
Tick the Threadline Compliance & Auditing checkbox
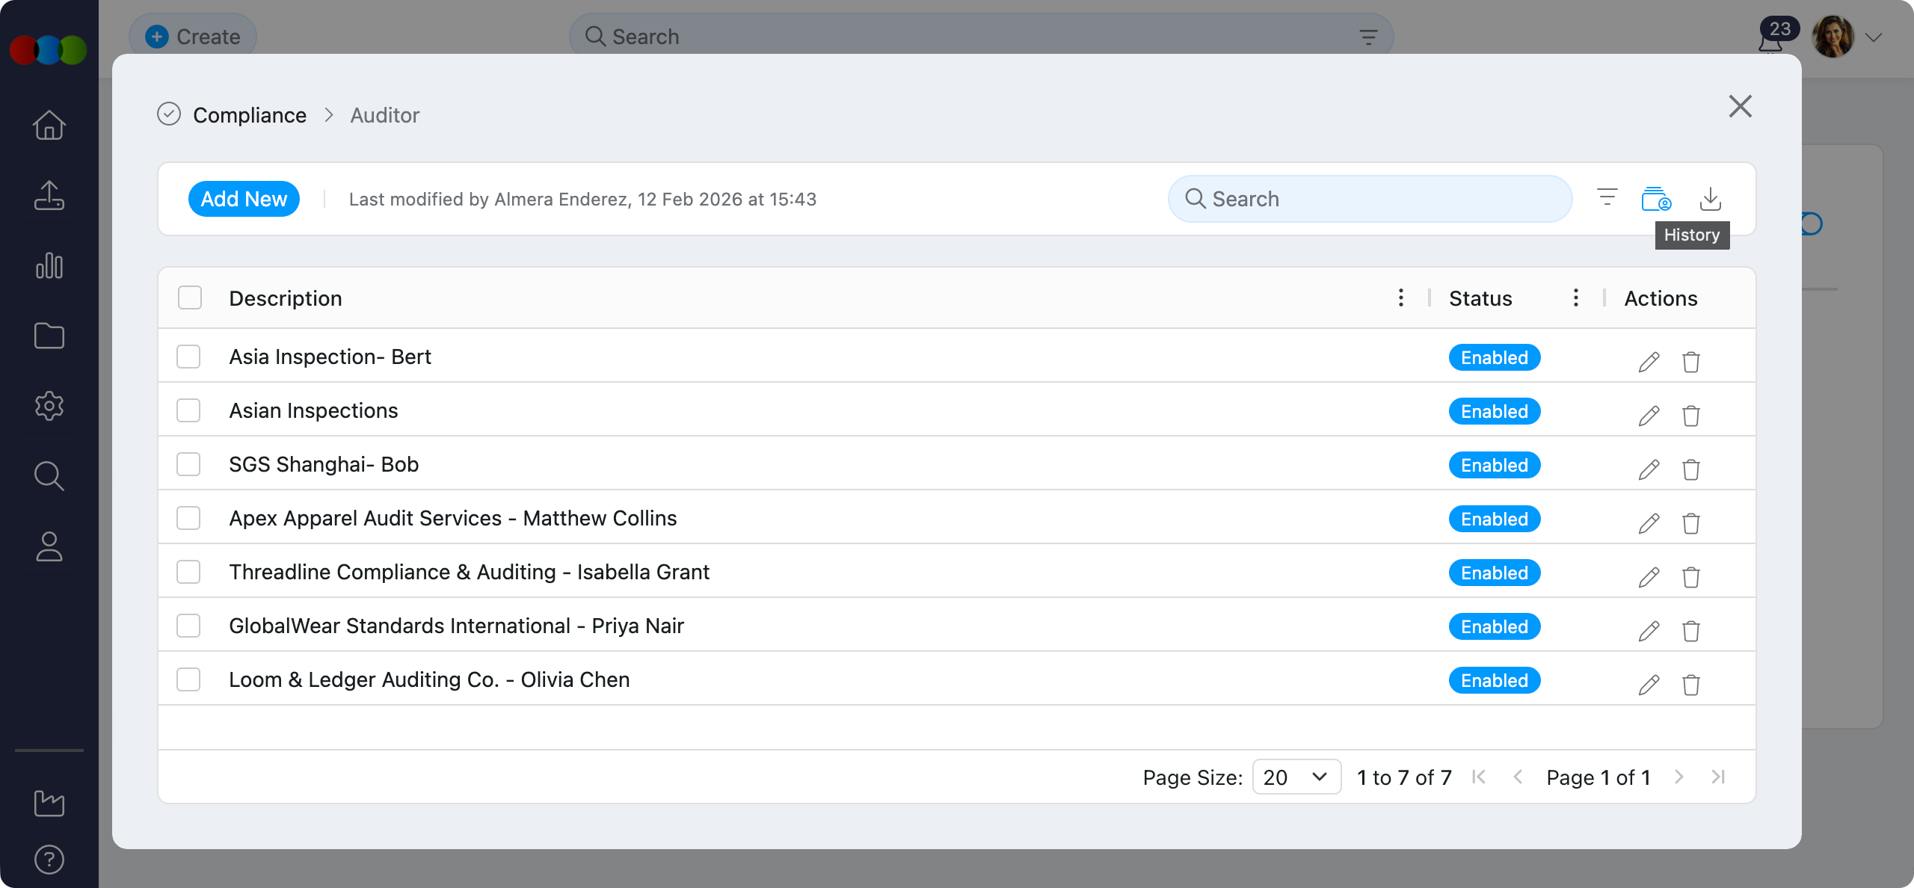click(x=188, y=572)
